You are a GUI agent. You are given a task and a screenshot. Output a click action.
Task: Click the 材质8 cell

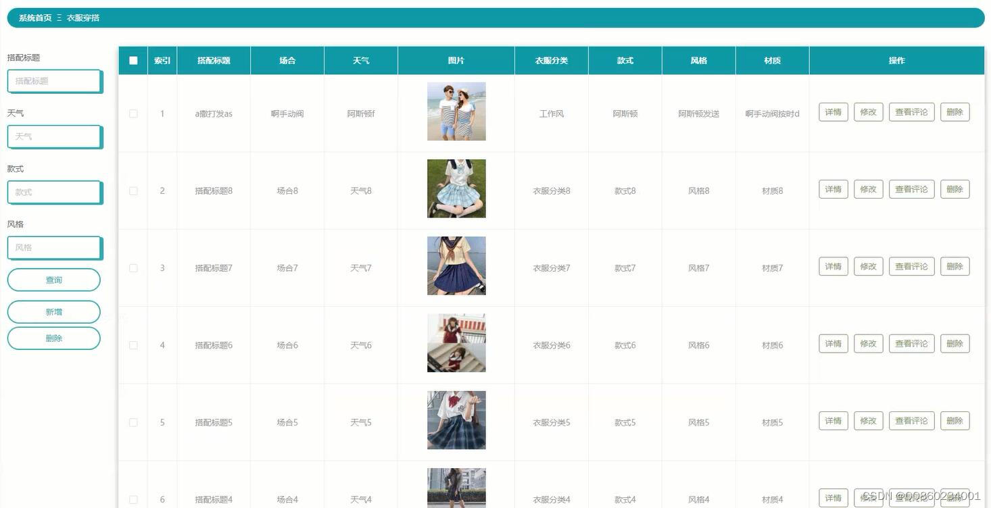coord(773,190)
